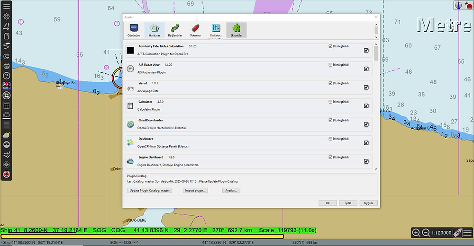The height and width of the screenshot is (246, 474).
Task: Click the print chart icon
Action: [6, 66]
